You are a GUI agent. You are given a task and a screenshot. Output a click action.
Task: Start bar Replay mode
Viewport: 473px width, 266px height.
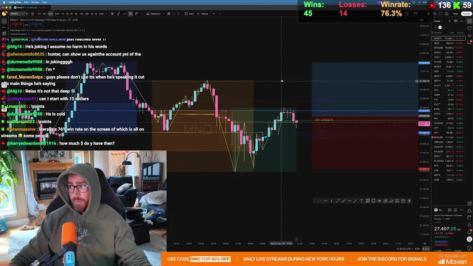[x=203, y=14]
